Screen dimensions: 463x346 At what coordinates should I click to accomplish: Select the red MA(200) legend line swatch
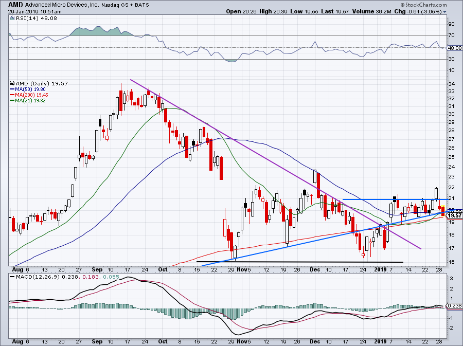pos(12,95)
